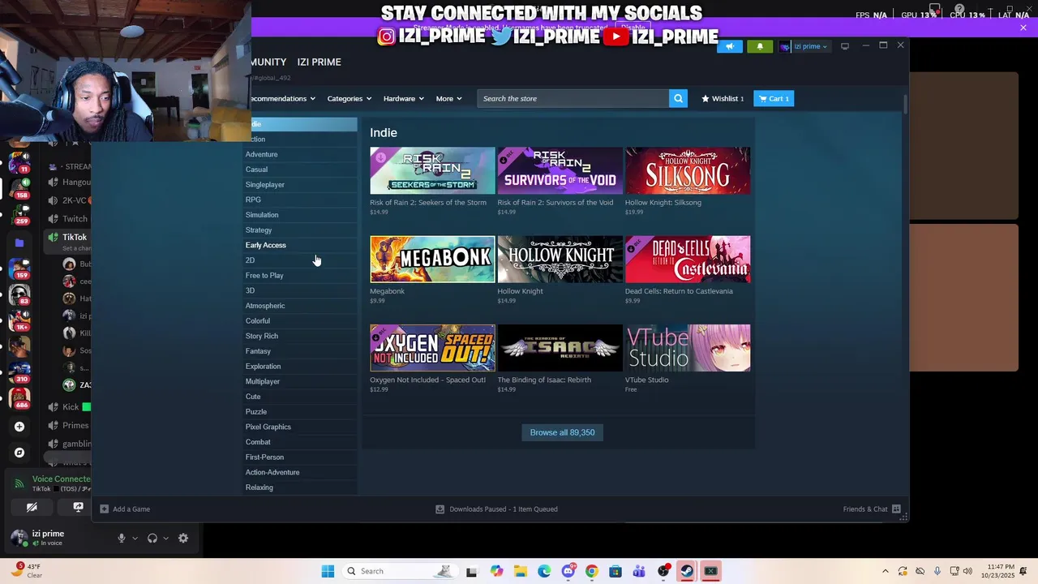The height and width of the screenshot is (584, 1038).
Task: Open the Discord folder icon in server list
Action: coord(19,243)
